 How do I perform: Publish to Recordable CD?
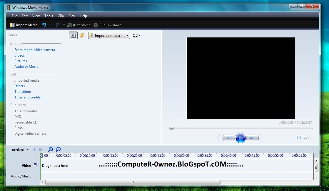coord(26,122)
